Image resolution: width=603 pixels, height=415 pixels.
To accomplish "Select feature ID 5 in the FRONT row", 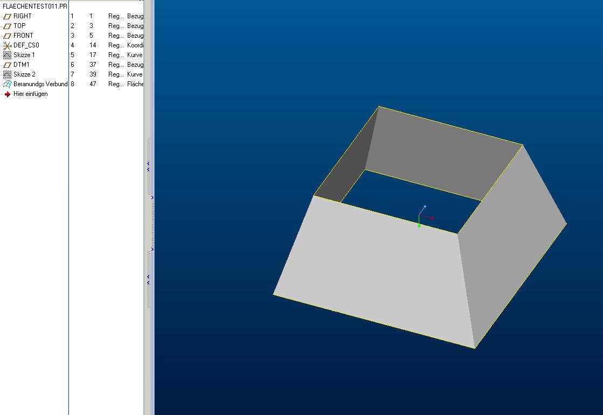I will click(x=91, y=35).
